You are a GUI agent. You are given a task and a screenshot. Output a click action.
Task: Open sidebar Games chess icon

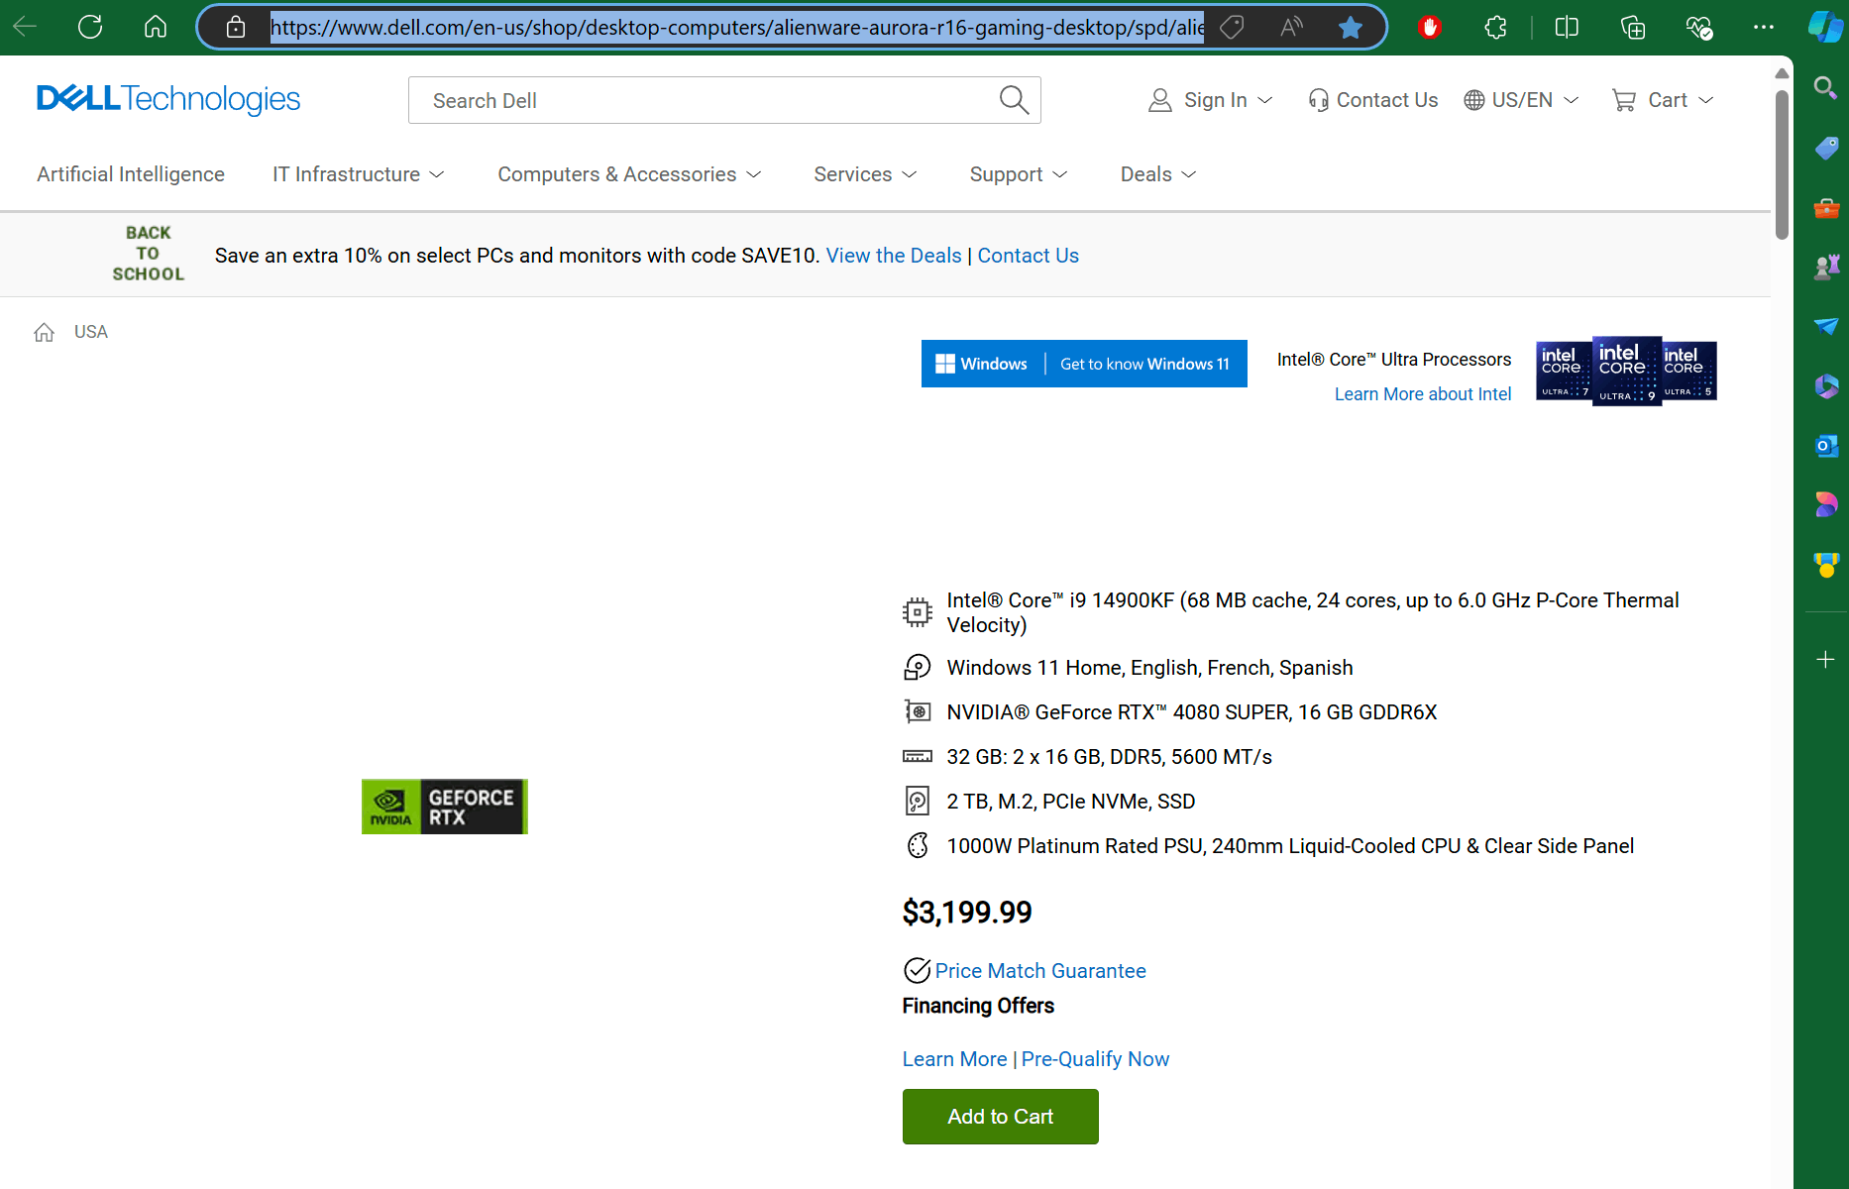point(1826,267)
